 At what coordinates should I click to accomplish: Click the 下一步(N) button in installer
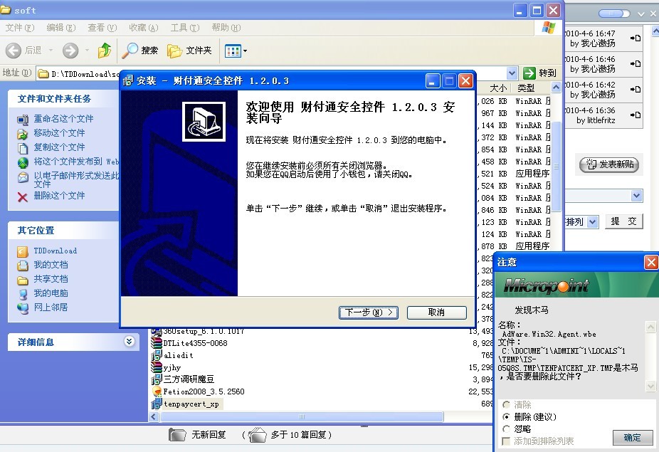click(x=369, y=312)
